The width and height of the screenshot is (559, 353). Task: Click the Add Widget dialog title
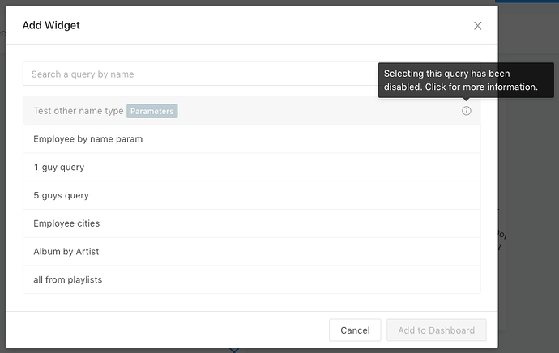pyautogui.click(x=51, y=25)
